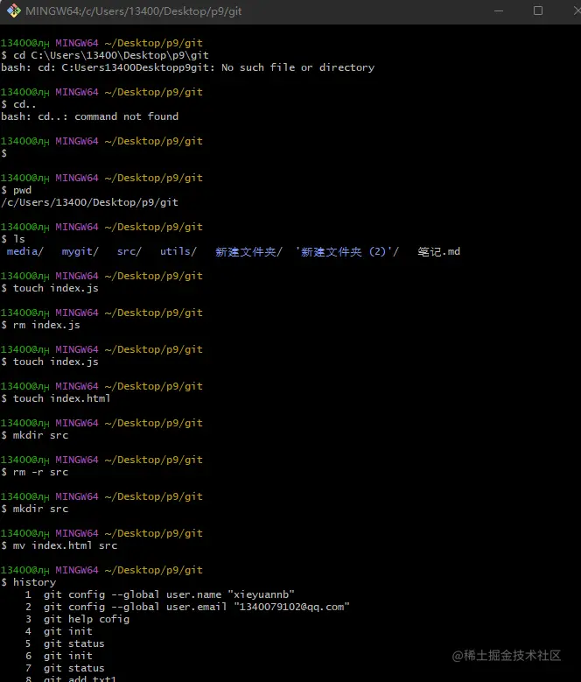Click the empty '$' prompt line
The height and width of the screenshot is (682, 581).
(3, 153)
